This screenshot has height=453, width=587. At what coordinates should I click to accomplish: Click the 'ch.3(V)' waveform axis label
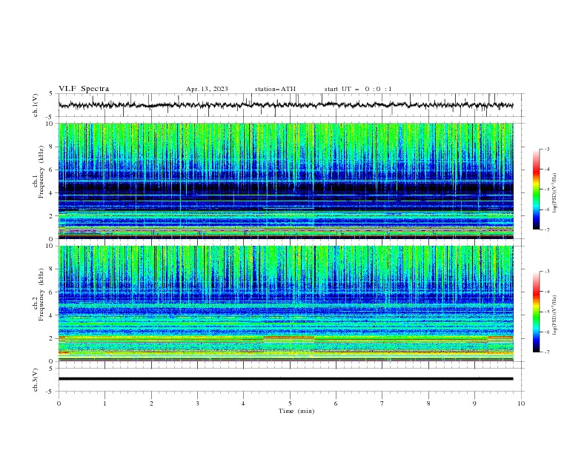pos(36,380)
